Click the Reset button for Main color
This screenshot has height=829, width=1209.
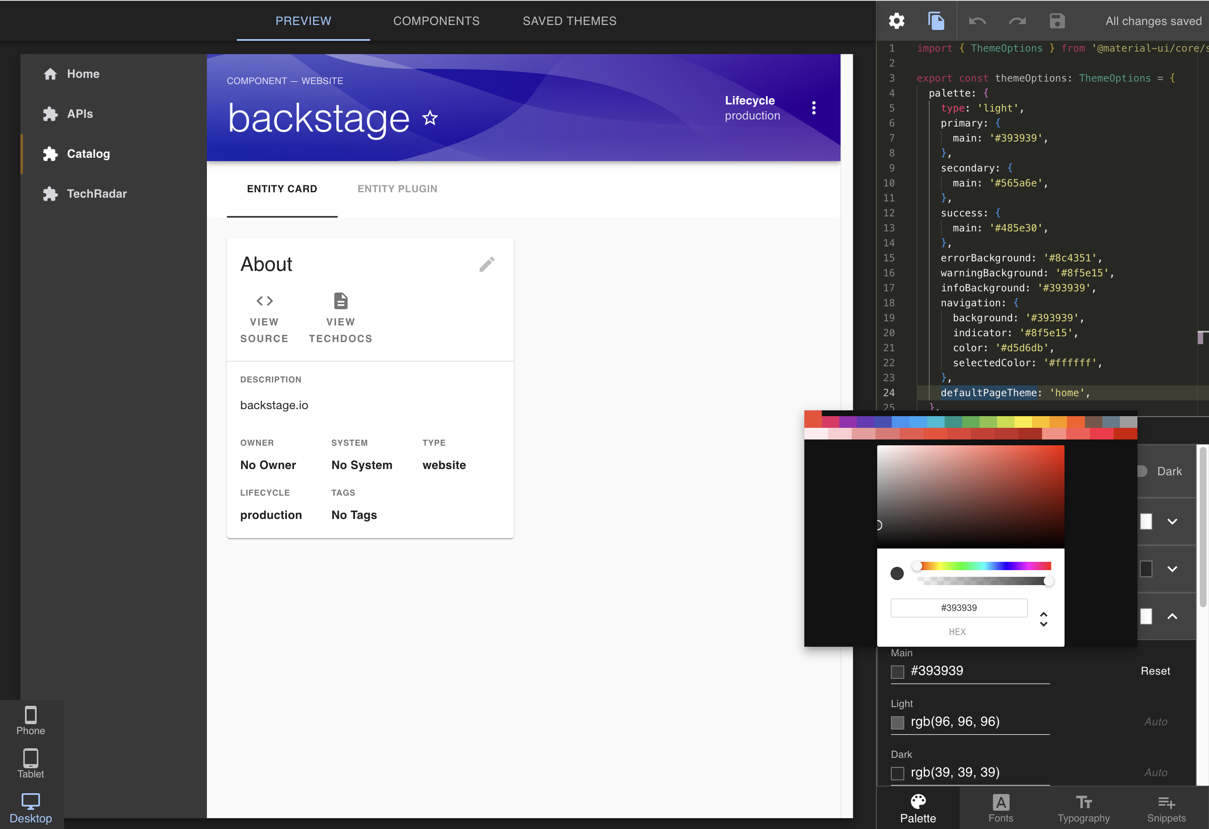click(1155, 671)
